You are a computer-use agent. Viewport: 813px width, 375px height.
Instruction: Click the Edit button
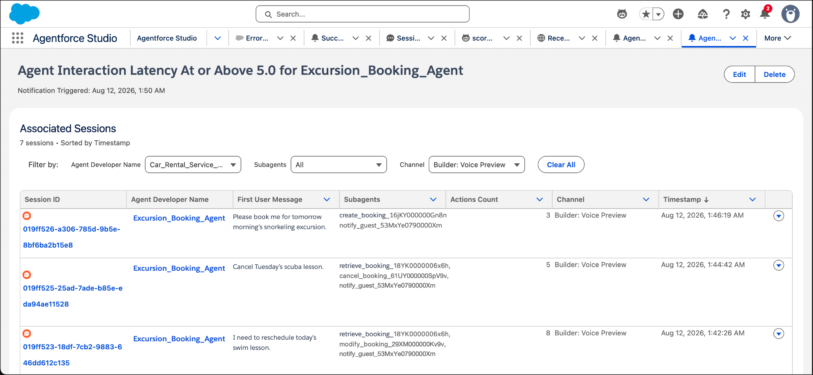point(739,74)
